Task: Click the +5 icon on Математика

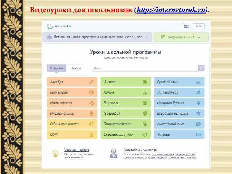Action: [92, 103]
